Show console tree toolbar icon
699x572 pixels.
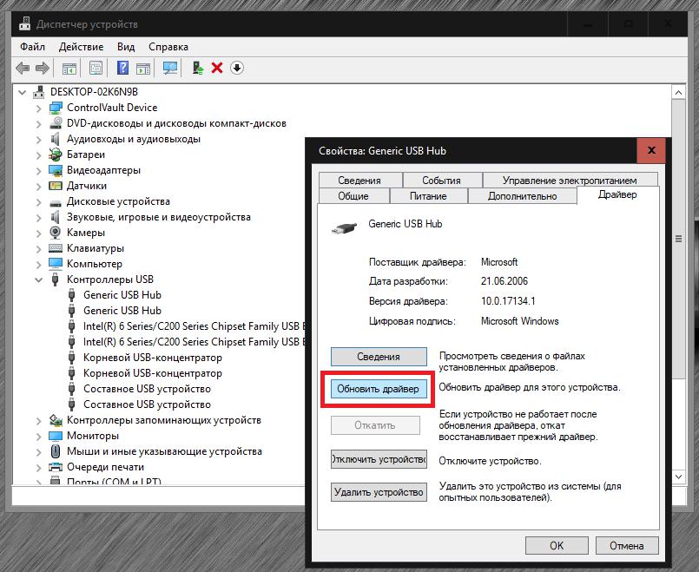[x=69, y=69]
